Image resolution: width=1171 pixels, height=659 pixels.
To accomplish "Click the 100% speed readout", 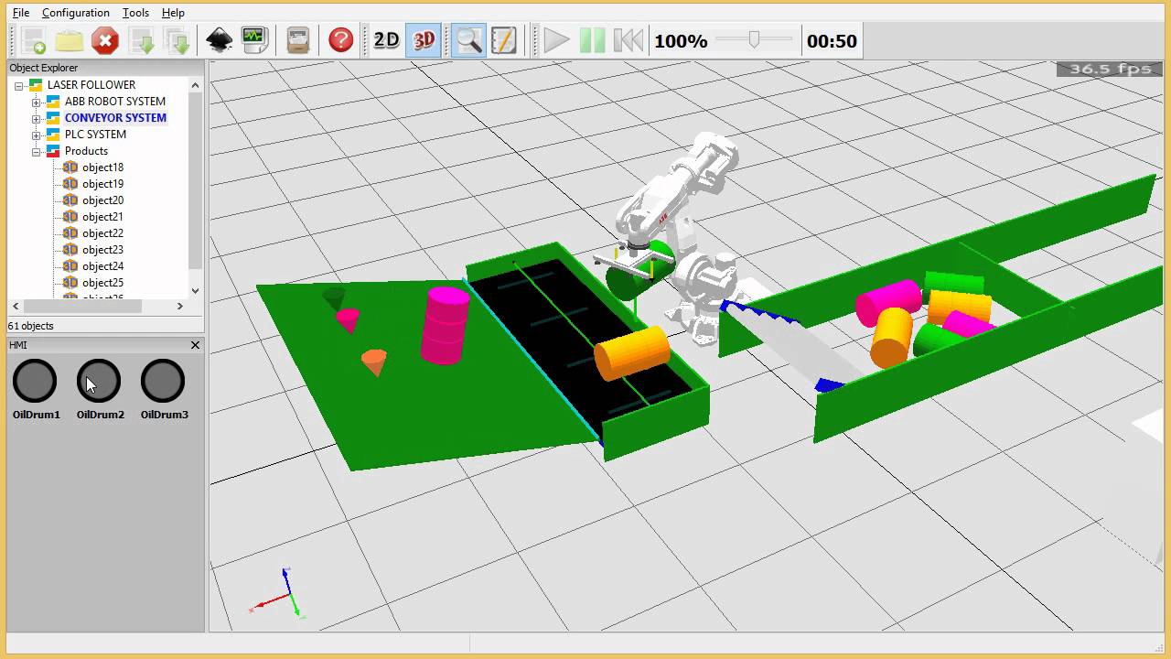I will (681, 41).
